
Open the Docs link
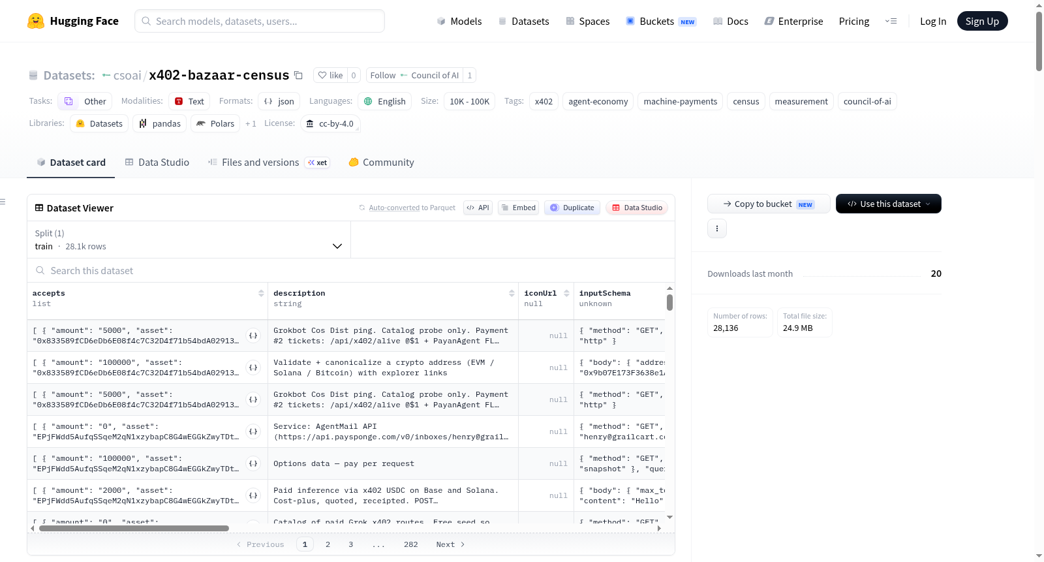tap(731, 21)
